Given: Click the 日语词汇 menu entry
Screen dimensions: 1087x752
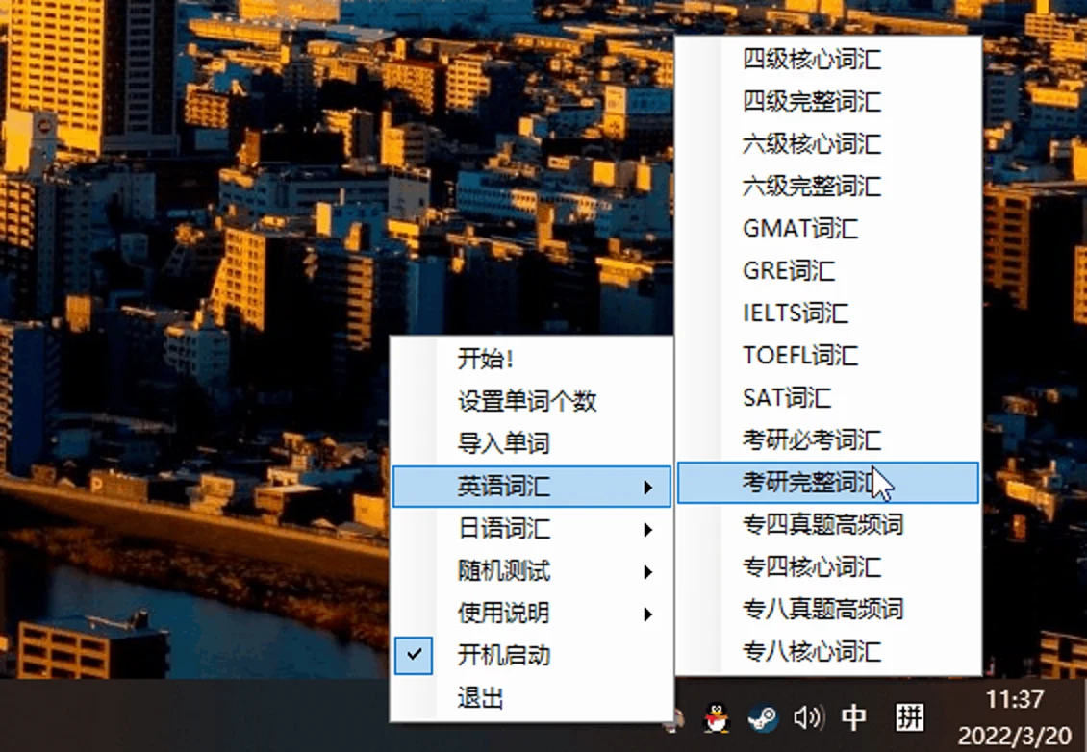Looking at the screenshot, I should click(532, 529).
